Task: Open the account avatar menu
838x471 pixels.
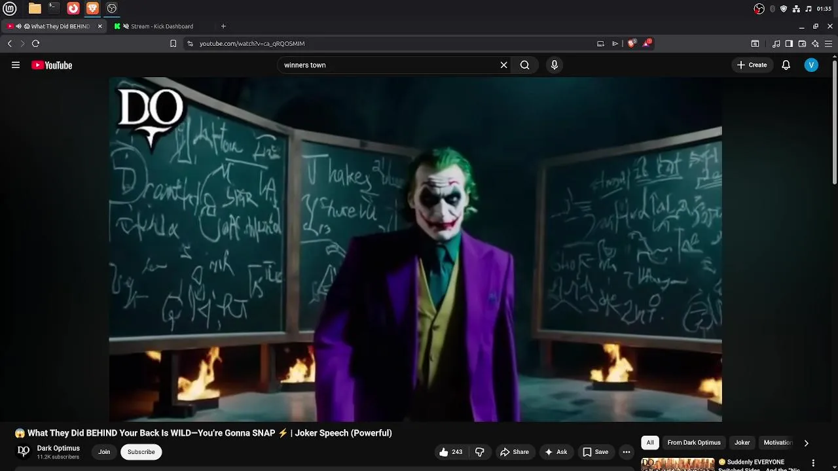Action: coord(811,65)
